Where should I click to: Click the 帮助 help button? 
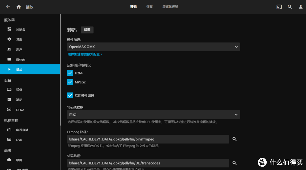pyautogui.click(x=87, y=30)
